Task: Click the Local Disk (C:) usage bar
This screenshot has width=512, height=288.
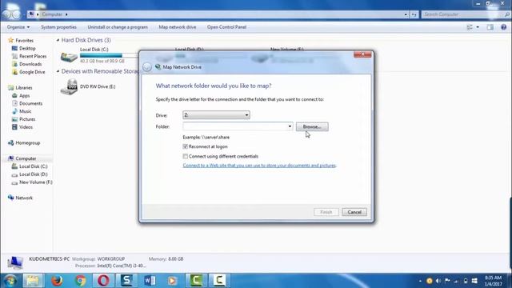Action: click(x=110, y=55)
